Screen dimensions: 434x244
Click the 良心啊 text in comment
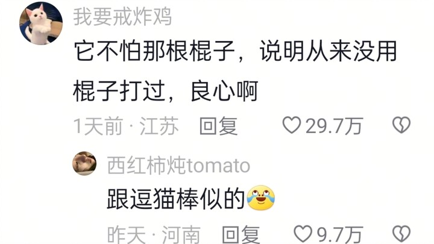pos(224,91)
